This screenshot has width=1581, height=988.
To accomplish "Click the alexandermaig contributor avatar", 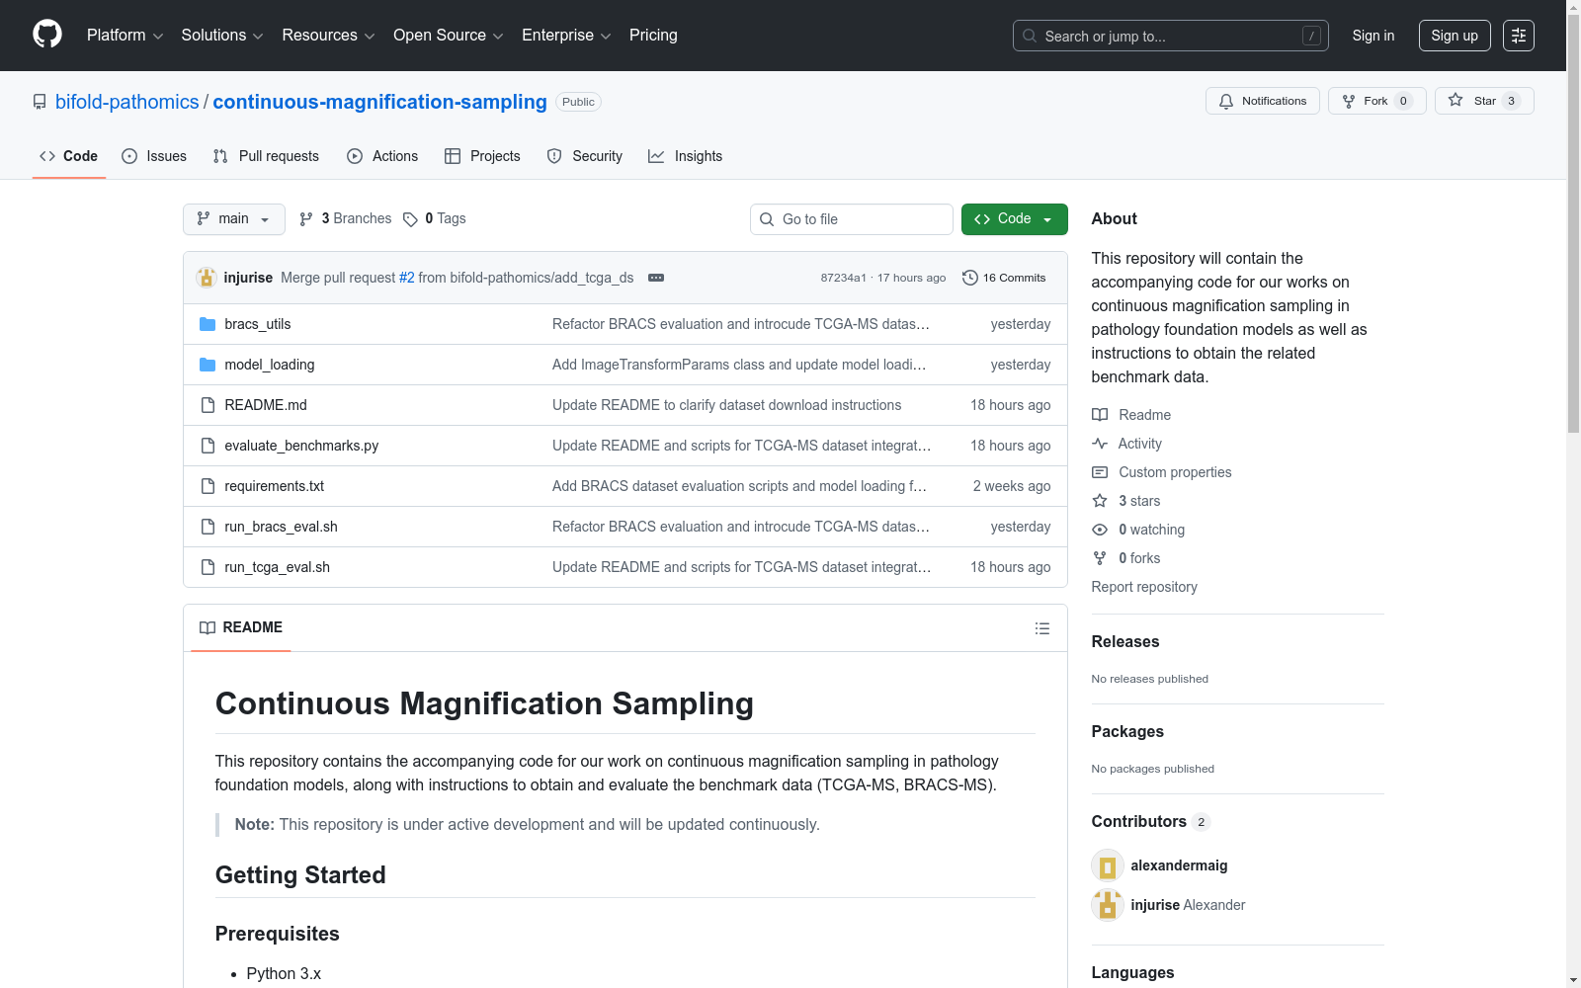I will pos(1108,865).
